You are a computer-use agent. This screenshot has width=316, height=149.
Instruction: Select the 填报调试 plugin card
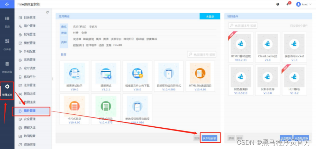point(106,76)
